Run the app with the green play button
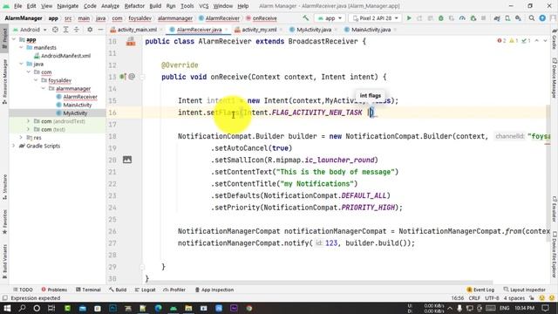The width and height of the screenshot is (558, 314). point(409,17)
